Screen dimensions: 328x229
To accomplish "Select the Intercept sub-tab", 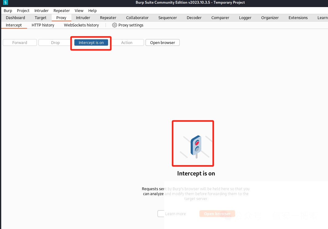I will (x=14, y=25).
